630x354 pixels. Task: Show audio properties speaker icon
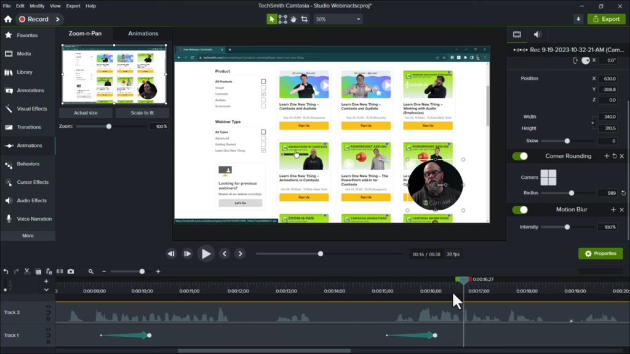tap(537, 34)
